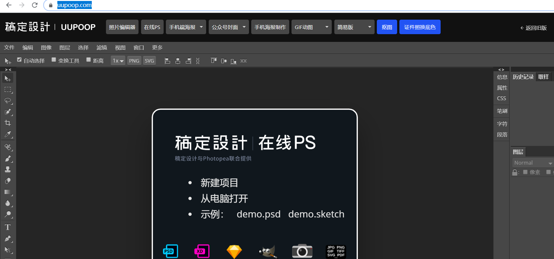Screen dimensions: 554x259
Task: Open the 1x scale dropdown
Action: 118,61
